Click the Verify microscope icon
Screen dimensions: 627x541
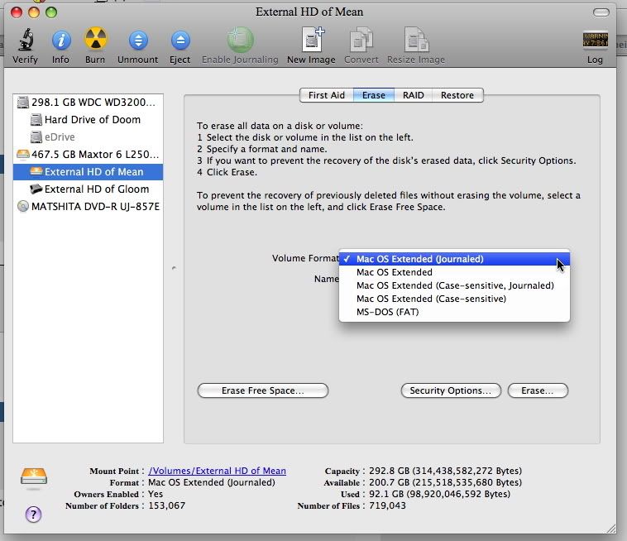click(26, 40)
